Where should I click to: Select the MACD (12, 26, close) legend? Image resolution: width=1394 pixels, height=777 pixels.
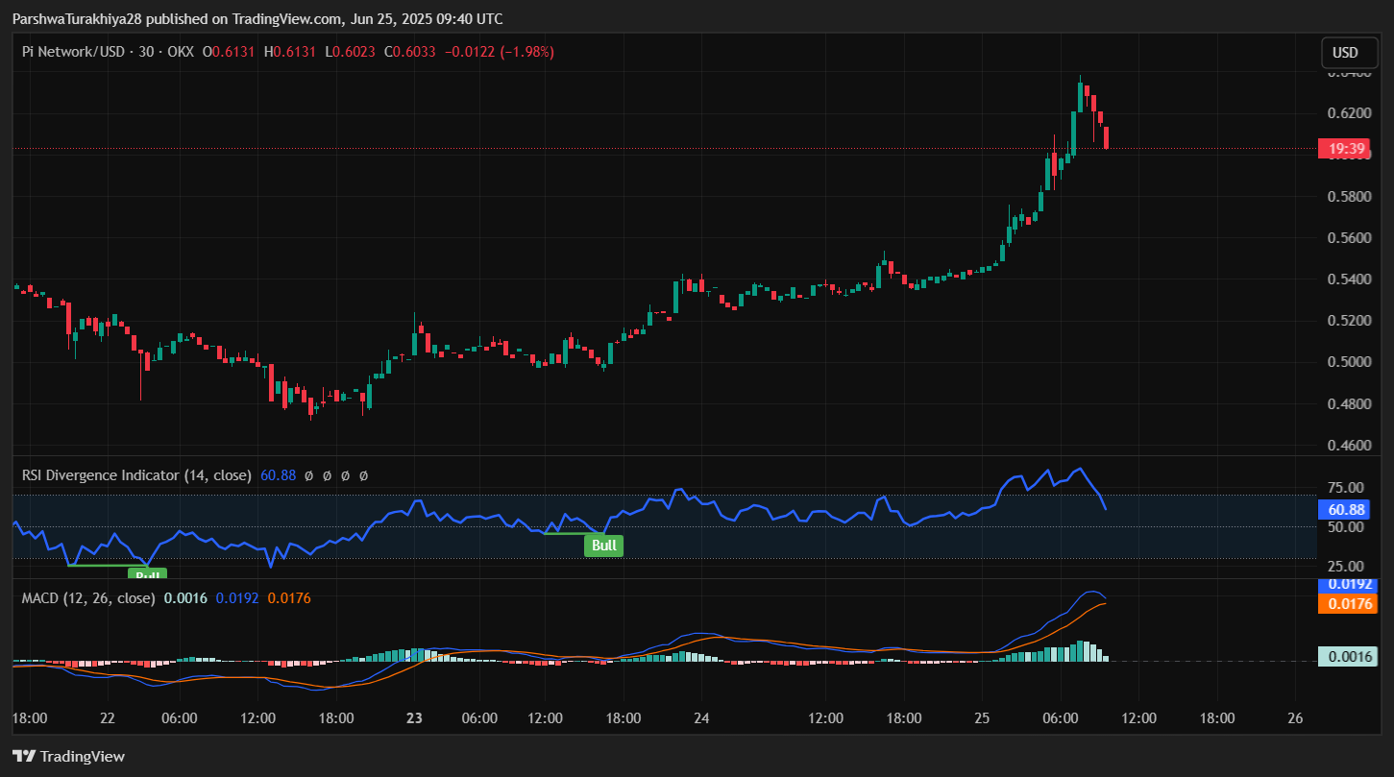88,598
